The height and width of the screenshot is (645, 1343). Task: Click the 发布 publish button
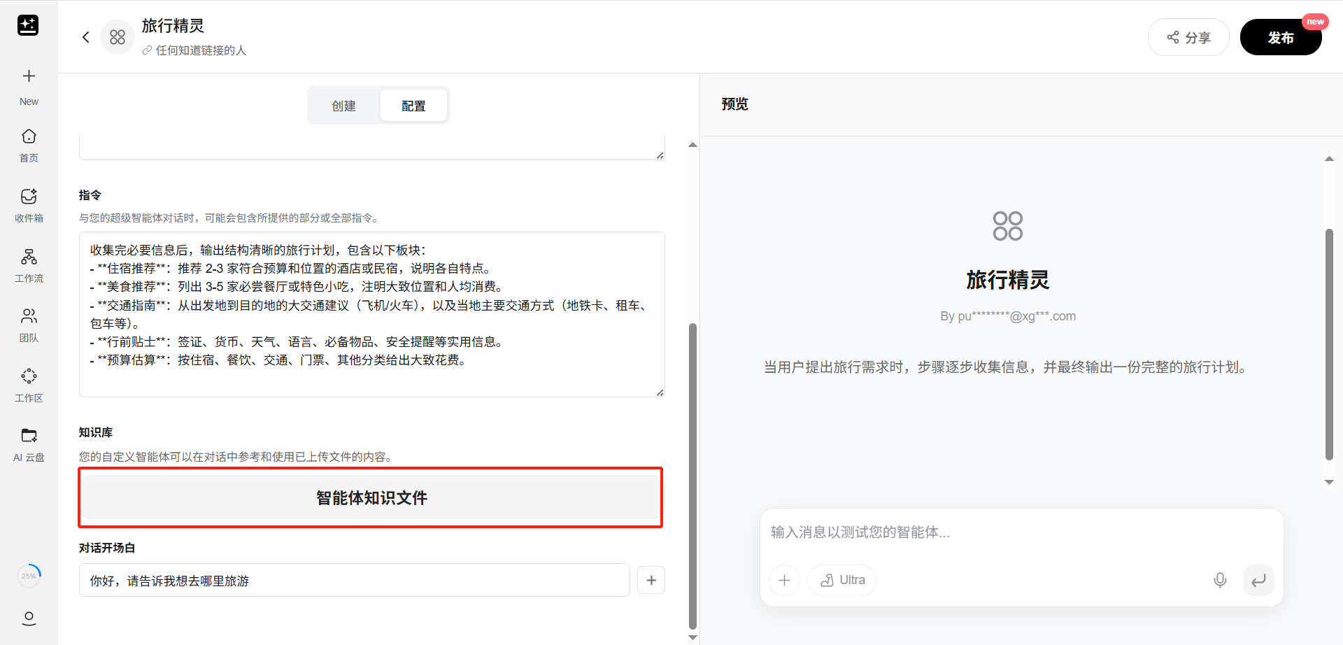coord(1280,38)
